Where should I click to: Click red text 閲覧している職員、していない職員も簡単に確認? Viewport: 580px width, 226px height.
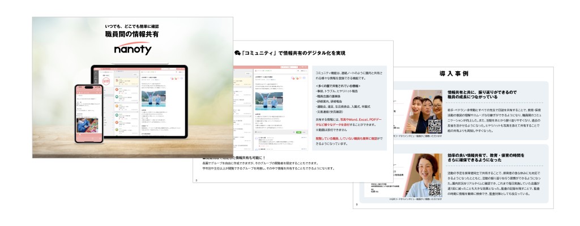click(346, 138)
